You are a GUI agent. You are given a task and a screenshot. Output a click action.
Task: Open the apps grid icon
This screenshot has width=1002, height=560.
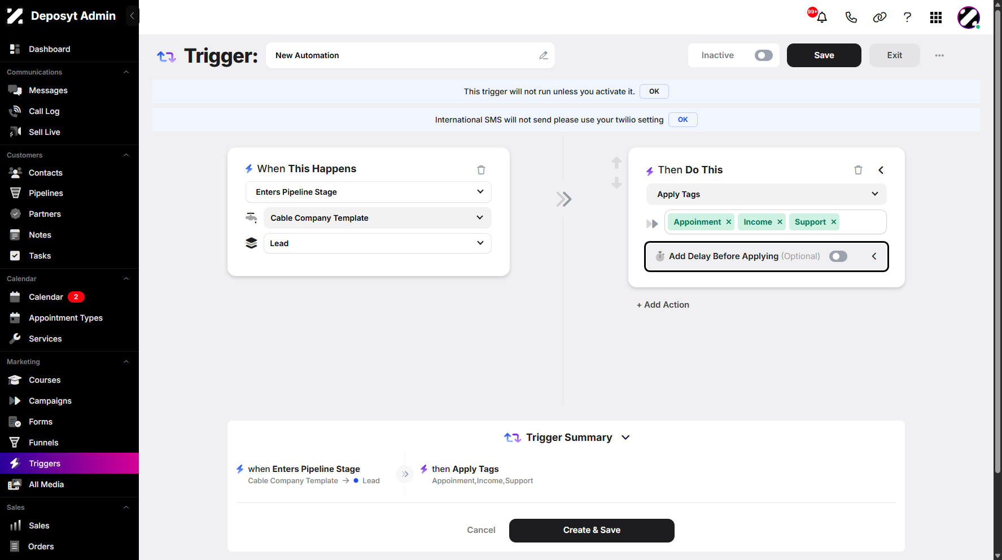[936, 17]
